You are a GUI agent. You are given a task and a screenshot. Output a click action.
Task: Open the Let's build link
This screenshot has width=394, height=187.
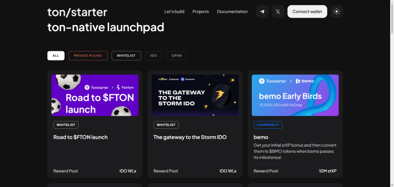(174, 12)
